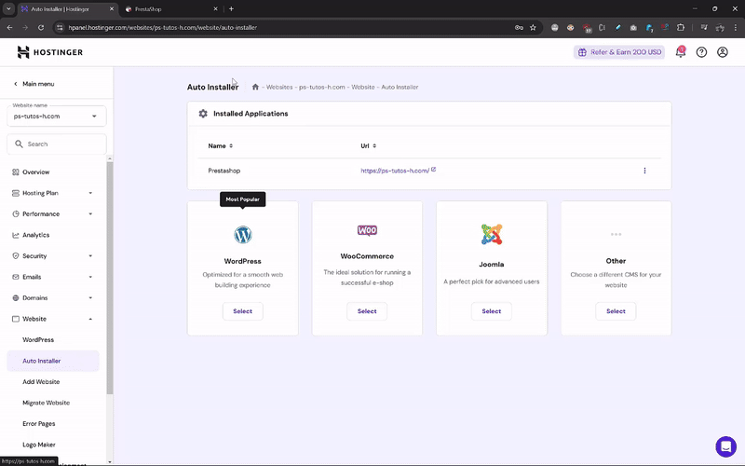
Task: Click Refer & Earn 200 USD button
Action: pos(619,52)
